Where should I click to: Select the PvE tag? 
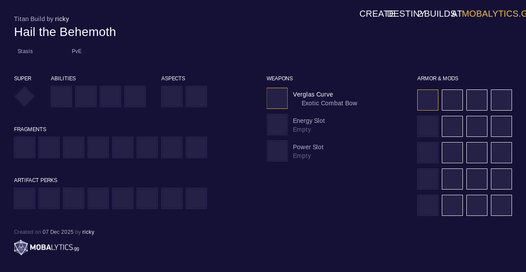[77, 51]
